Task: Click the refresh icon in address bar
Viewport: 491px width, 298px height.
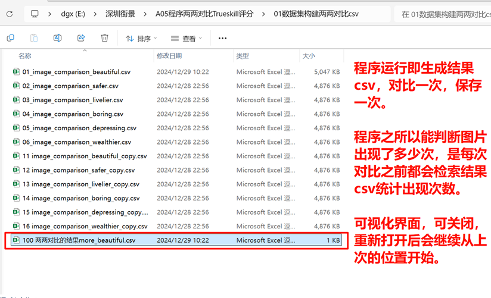Action: click(x=10, y=14)
